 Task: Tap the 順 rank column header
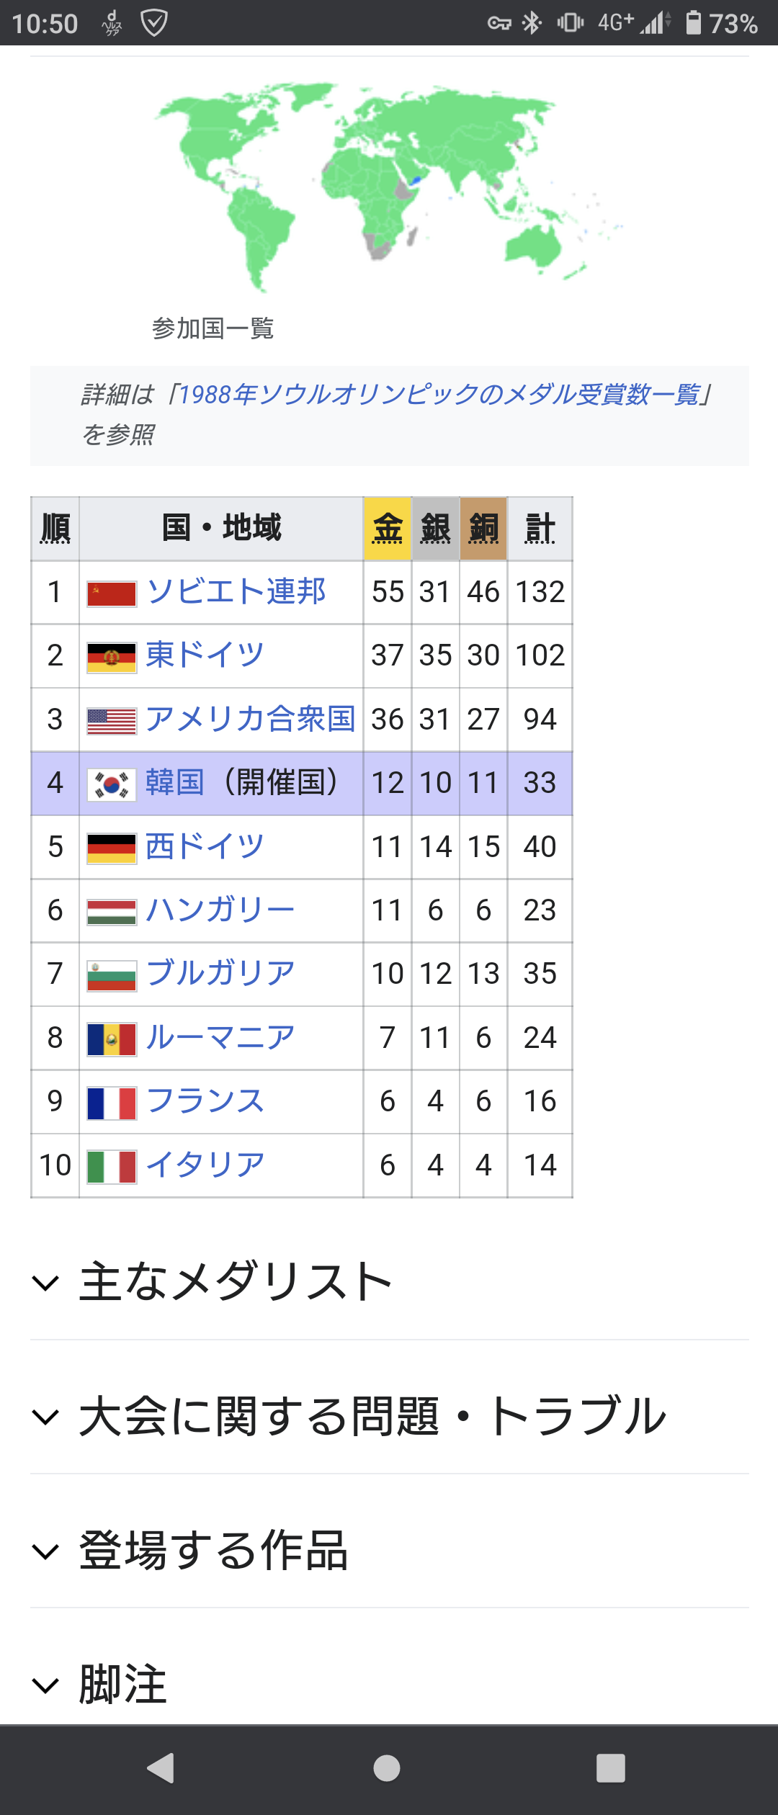pyautogui.click(x=55, y=529)
